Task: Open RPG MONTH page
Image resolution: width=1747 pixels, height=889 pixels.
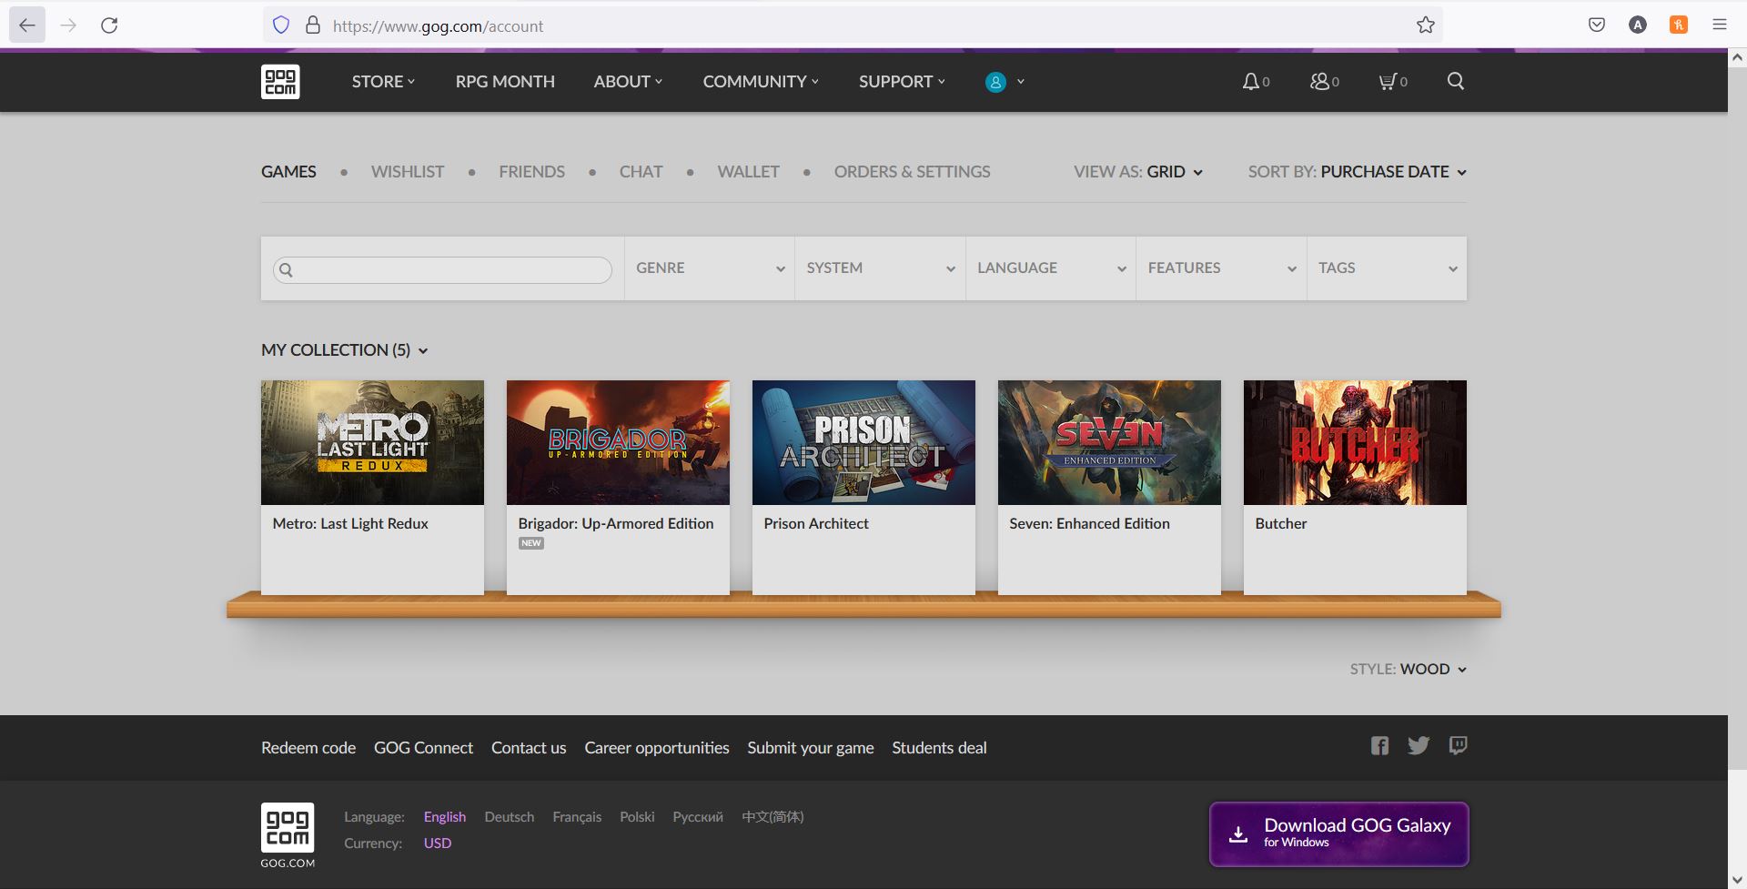Action: (505, 82)
